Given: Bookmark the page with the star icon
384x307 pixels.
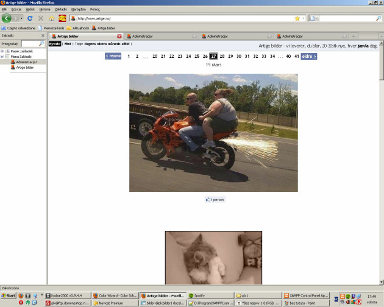Looking at the screenshot, I should click(x=297, y=18).
